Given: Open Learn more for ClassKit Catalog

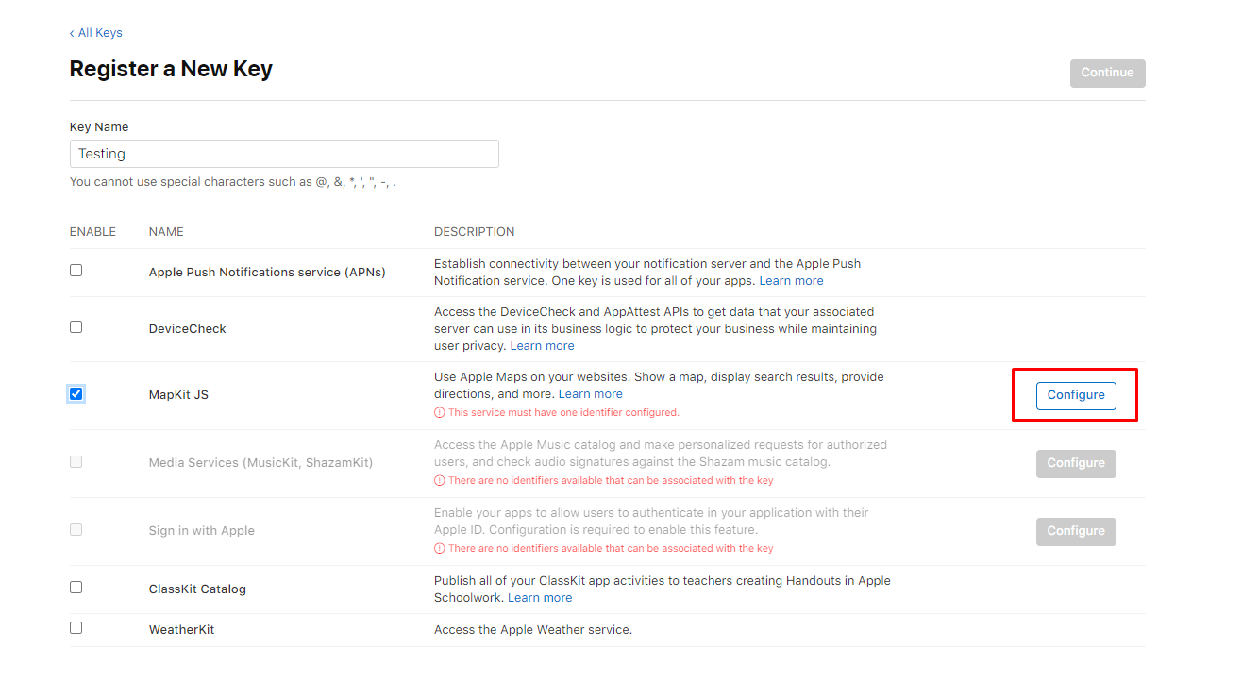Looking at the screenshot, I should point(540,598).
